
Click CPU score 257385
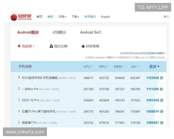tap(88, 89)
